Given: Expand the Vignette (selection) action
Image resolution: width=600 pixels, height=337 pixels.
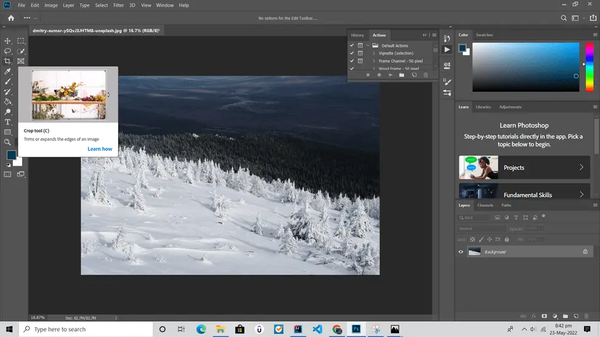Looking at the screenshot, I should (x=374, y=53).
